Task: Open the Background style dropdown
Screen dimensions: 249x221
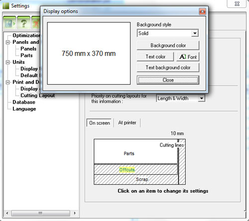Action: point(195,33)
